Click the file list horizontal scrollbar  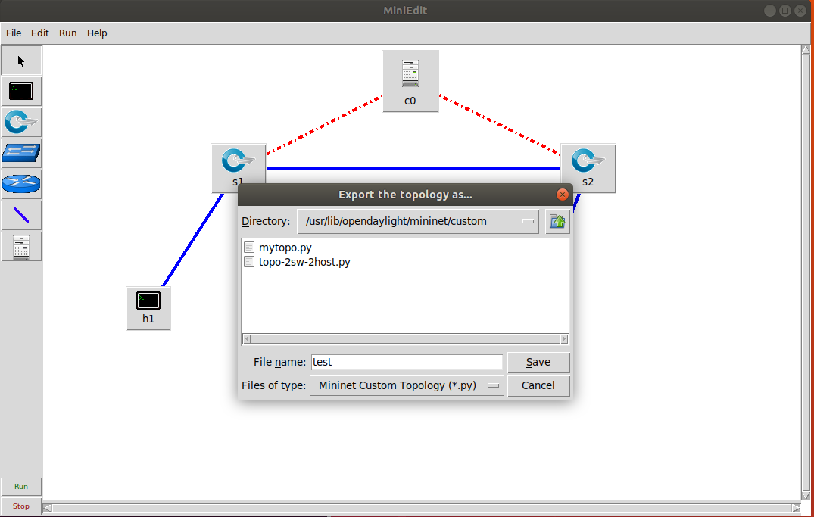click(x=405, y=338)
